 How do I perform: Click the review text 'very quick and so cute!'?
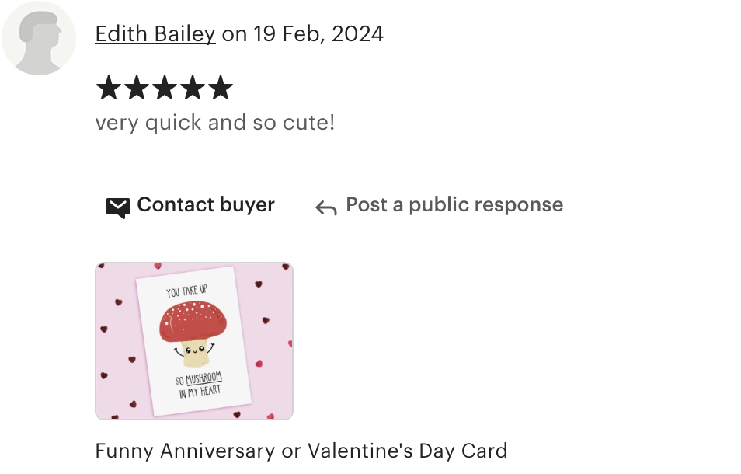[215, 123]
